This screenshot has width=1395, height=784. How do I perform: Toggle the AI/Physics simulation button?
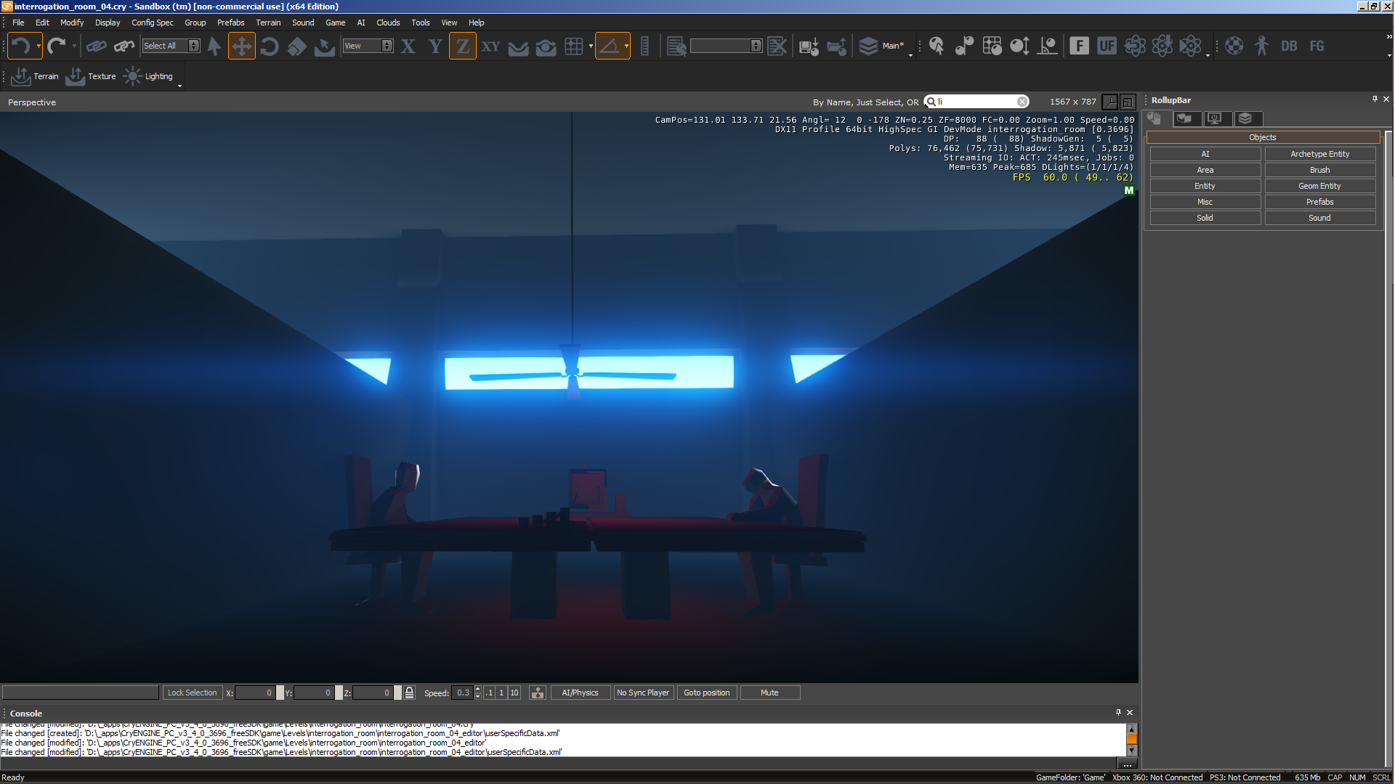[x=580, y=693]
